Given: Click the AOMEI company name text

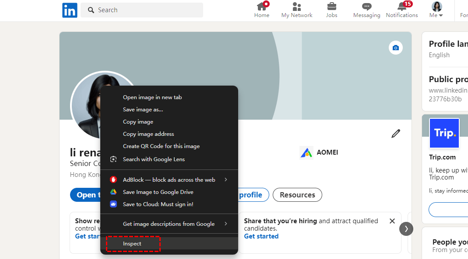Looking at the screenshot, I should tap(327, 152).
